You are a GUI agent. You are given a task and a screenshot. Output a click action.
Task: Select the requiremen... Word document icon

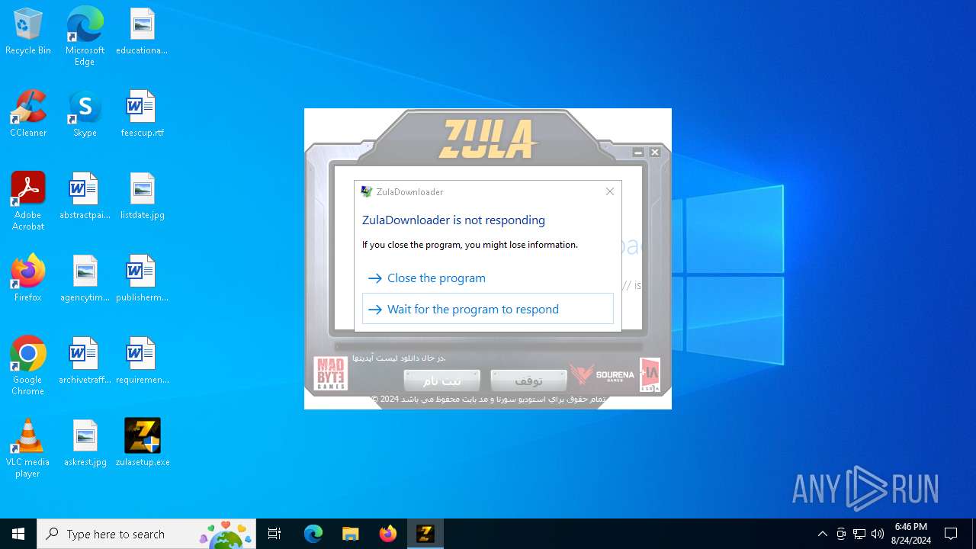pyautogui.click(x=142, y=361)
